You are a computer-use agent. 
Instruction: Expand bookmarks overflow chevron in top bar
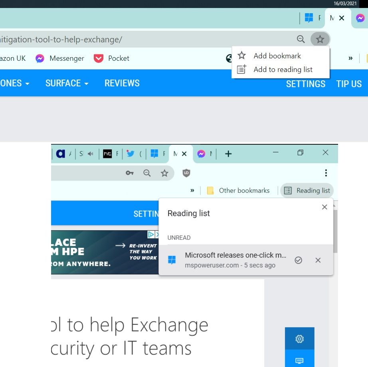pyautogui.click(x=350, y=58)
